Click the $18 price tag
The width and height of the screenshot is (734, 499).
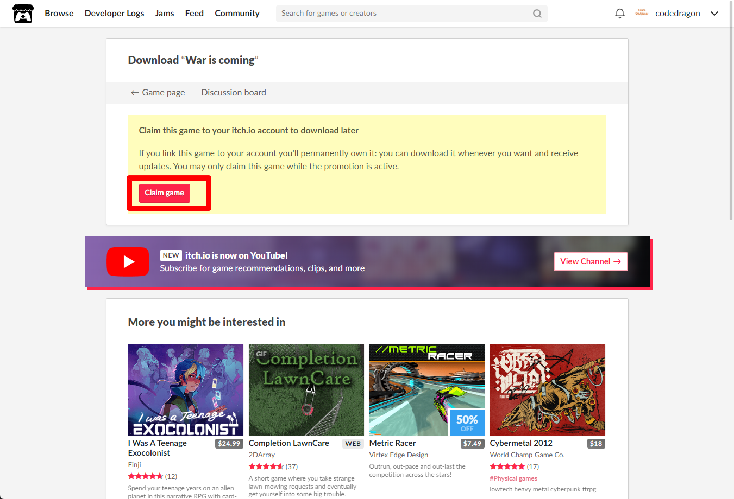pyautogui.click(x=596, y=444)
